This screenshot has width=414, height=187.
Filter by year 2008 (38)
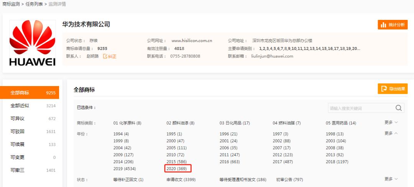(335, 148)
